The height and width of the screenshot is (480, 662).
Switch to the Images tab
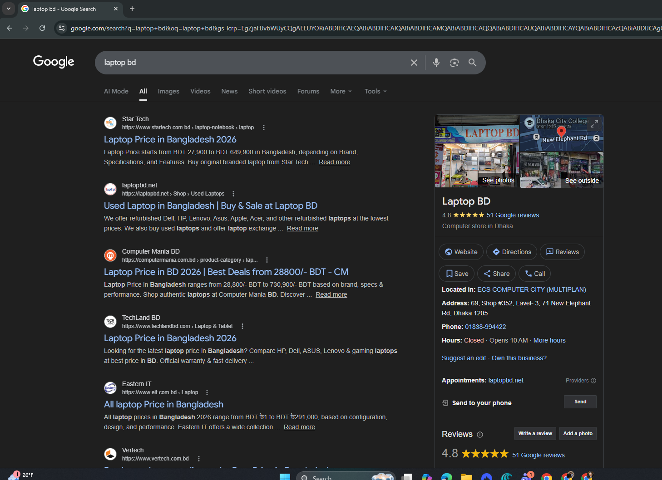point(168,91)
